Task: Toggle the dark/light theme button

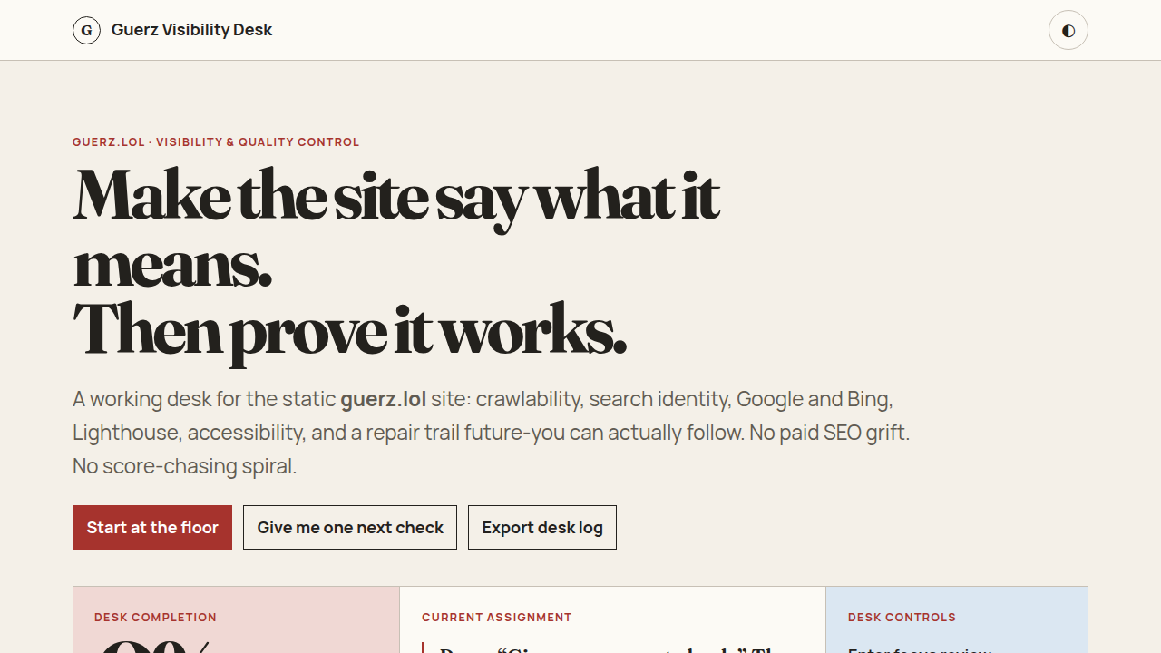Action: tap(1068, 30)
